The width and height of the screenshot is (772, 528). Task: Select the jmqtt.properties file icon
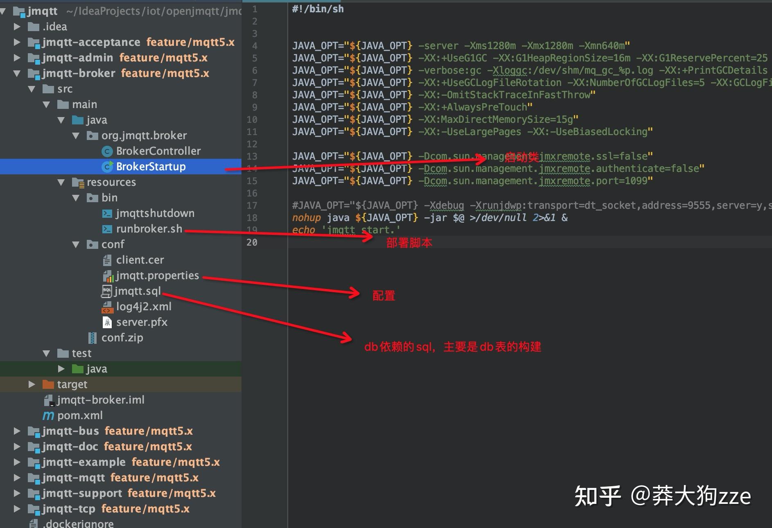click(108, 275)
